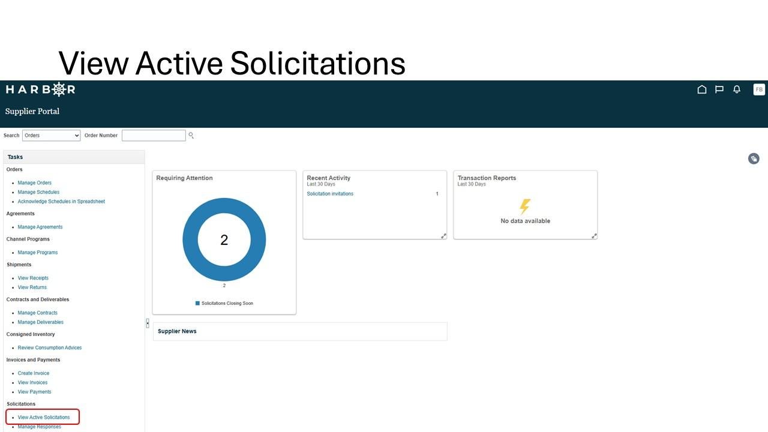Expand the Recent Activity card resize handle
The image size is (768, 432).
pos(443,236)
